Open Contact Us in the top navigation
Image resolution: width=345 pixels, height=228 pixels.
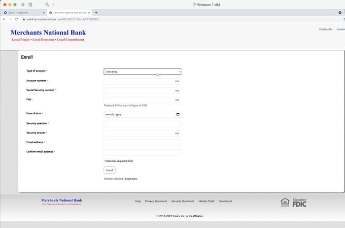(x=325, y=29)
